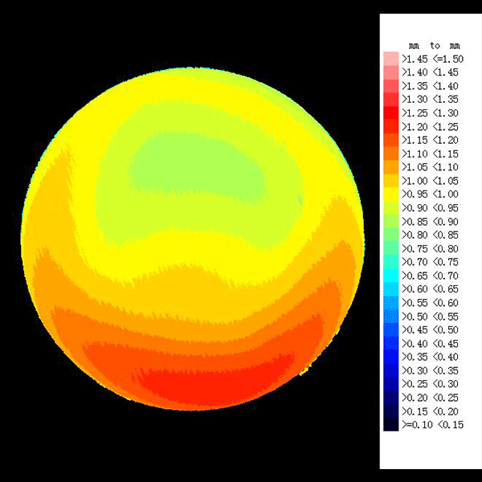Click the color swatch for >1.45 <=1.50

pos(390,59)
